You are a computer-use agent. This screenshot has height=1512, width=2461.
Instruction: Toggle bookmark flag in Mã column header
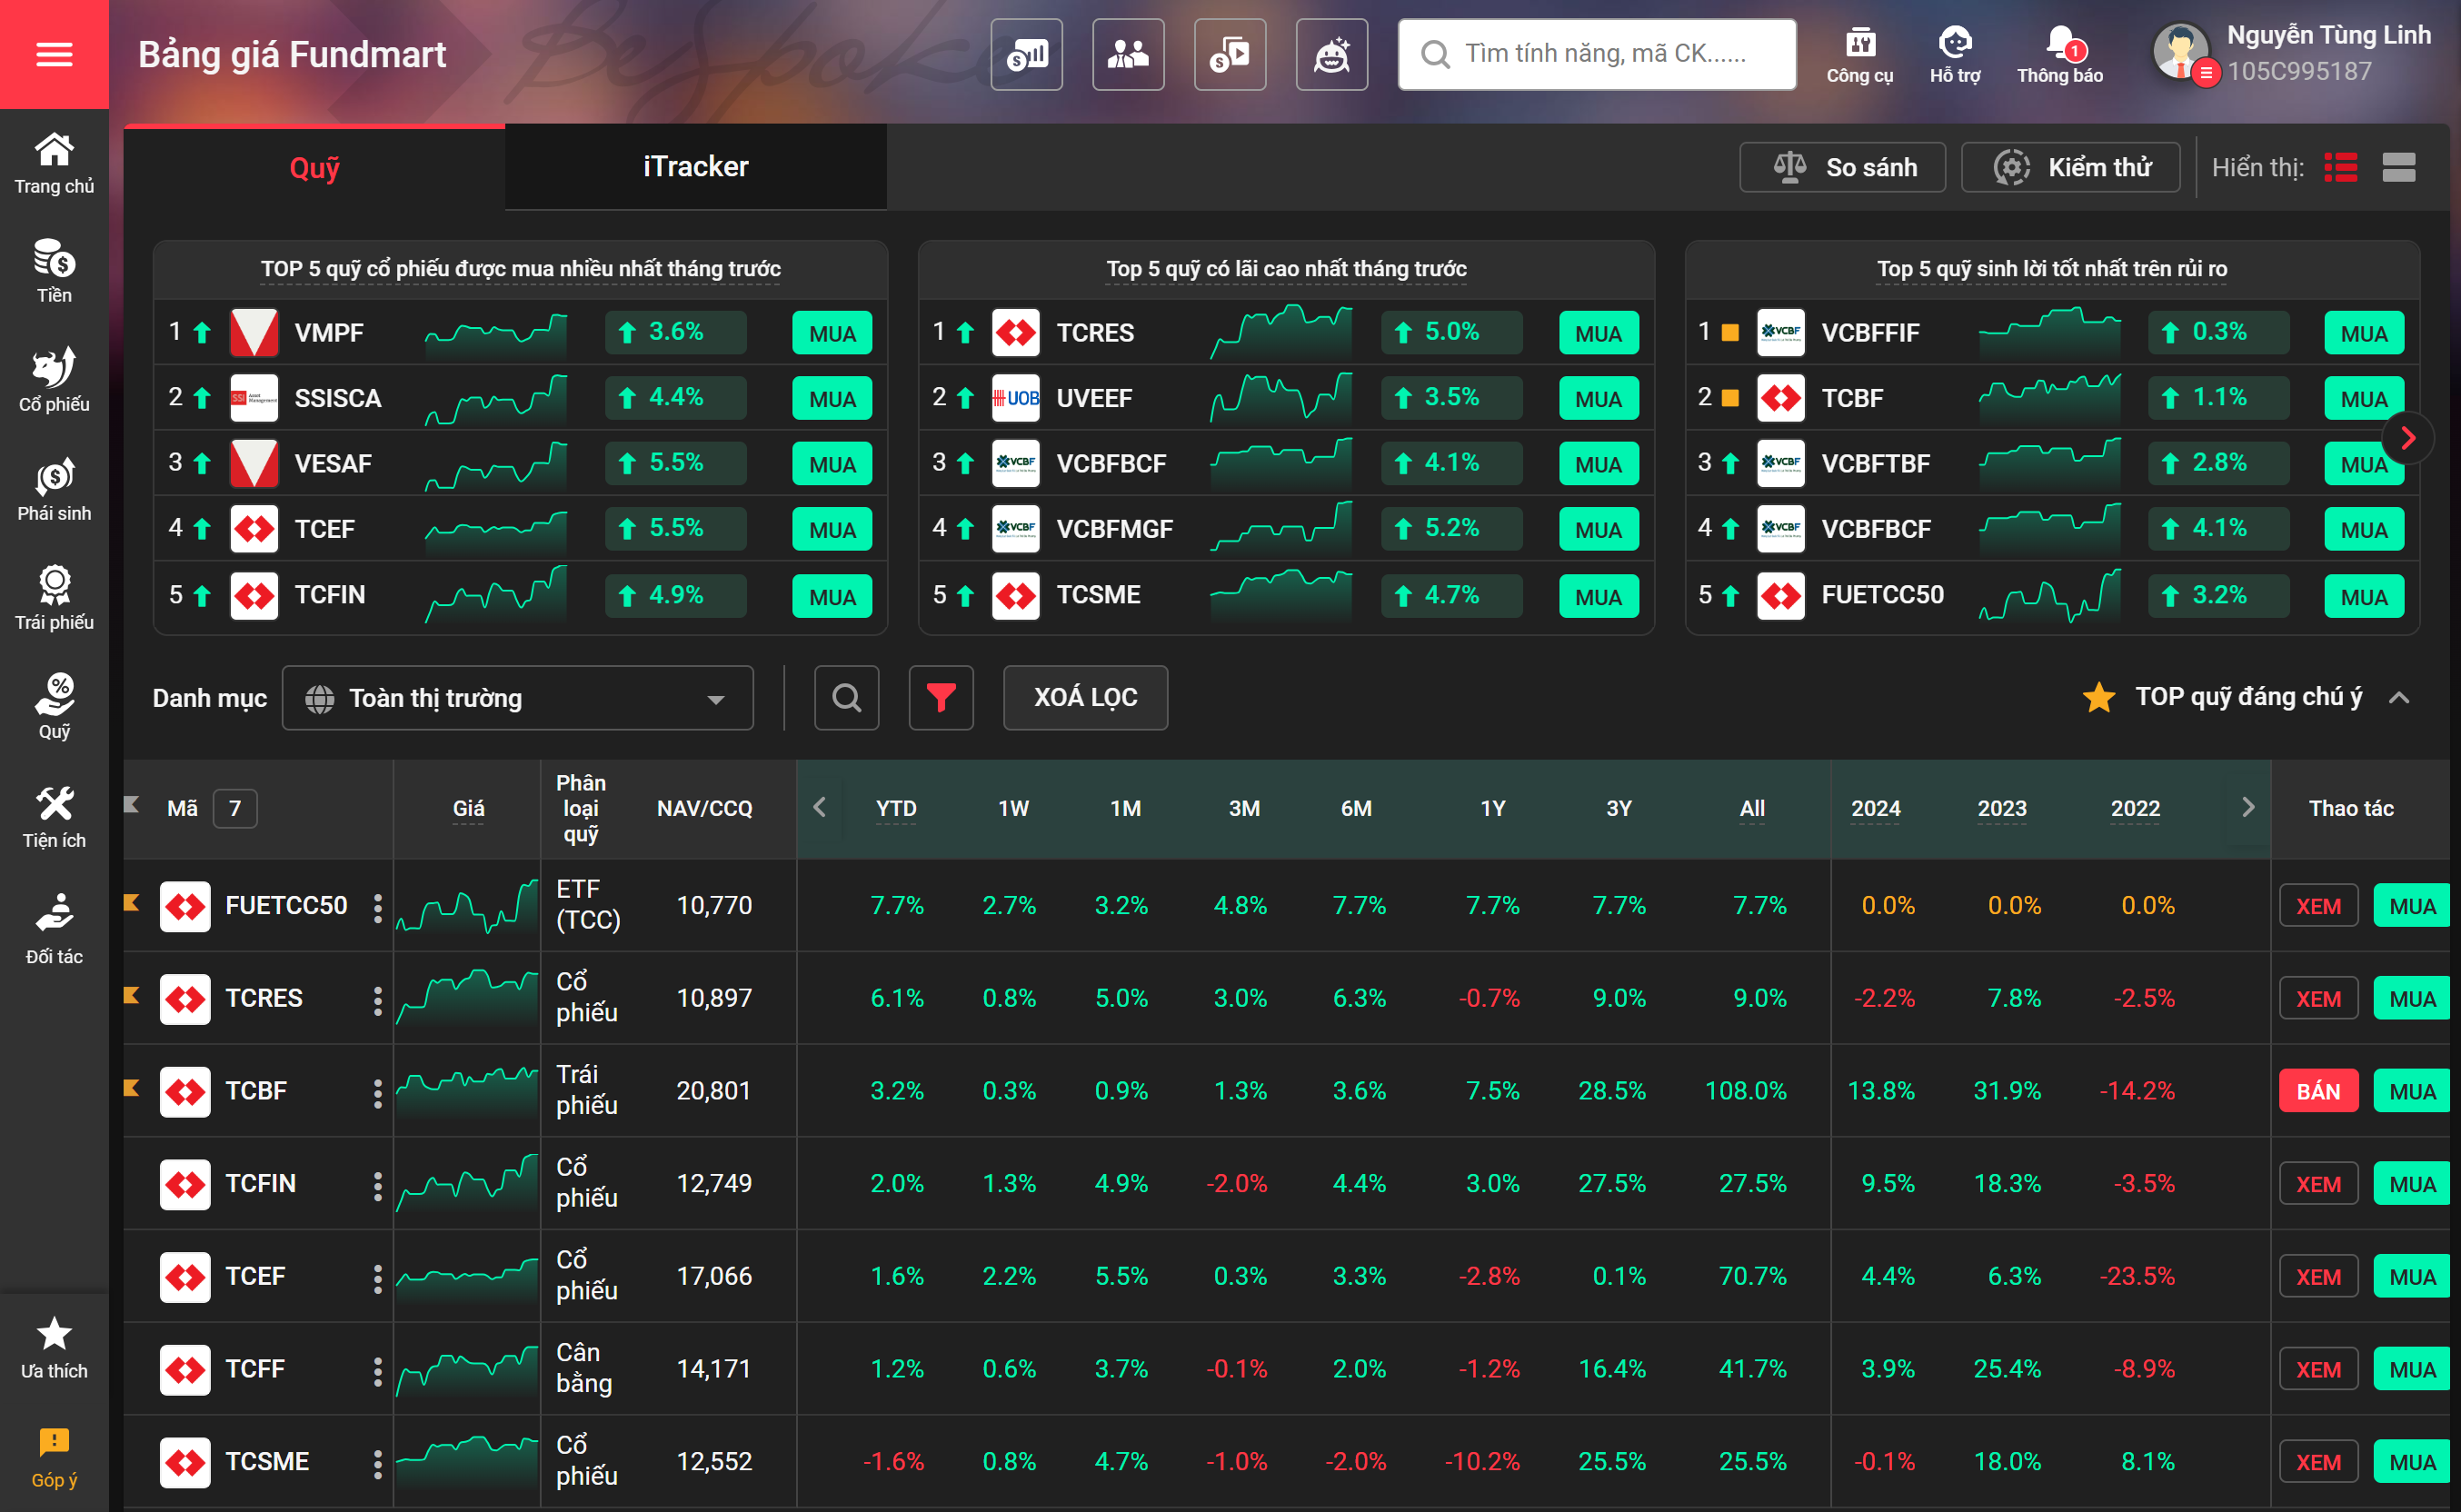131,805
